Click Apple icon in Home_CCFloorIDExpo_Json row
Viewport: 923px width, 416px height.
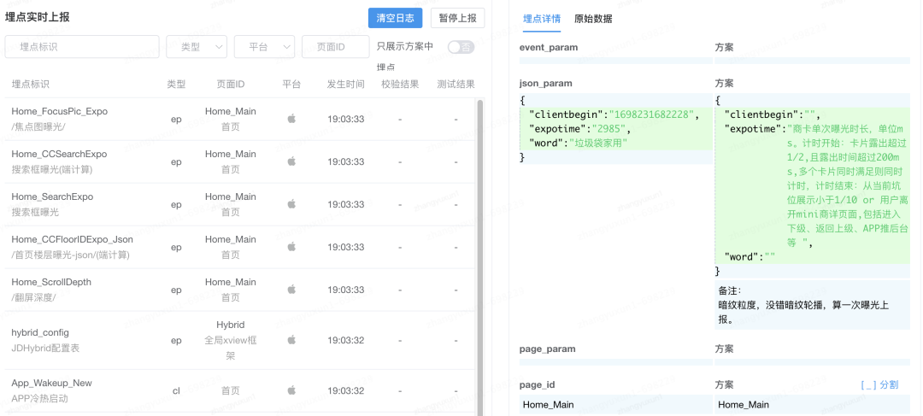291,247
